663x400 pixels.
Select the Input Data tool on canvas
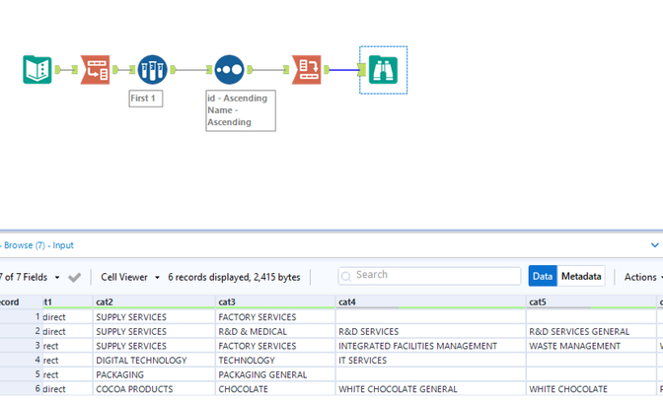[x=37, y=70]
